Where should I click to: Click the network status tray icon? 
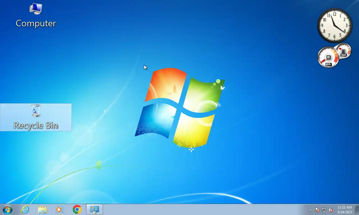(324, 210)
